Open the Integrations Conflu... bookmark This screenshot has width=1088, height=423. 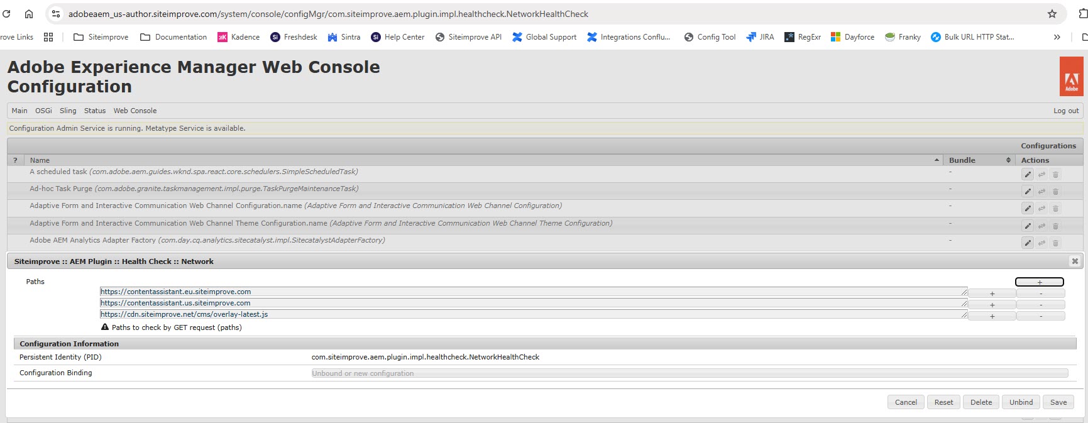[629, 37]
